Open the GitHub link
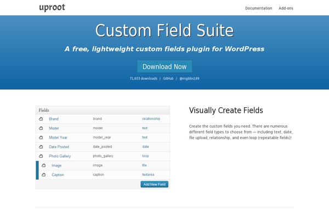The image size is (329, 219). (x=168, y=78)
